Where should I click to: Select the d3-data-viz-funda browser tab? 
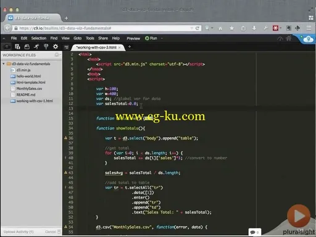pyautogui.click(x=32, y=18)
